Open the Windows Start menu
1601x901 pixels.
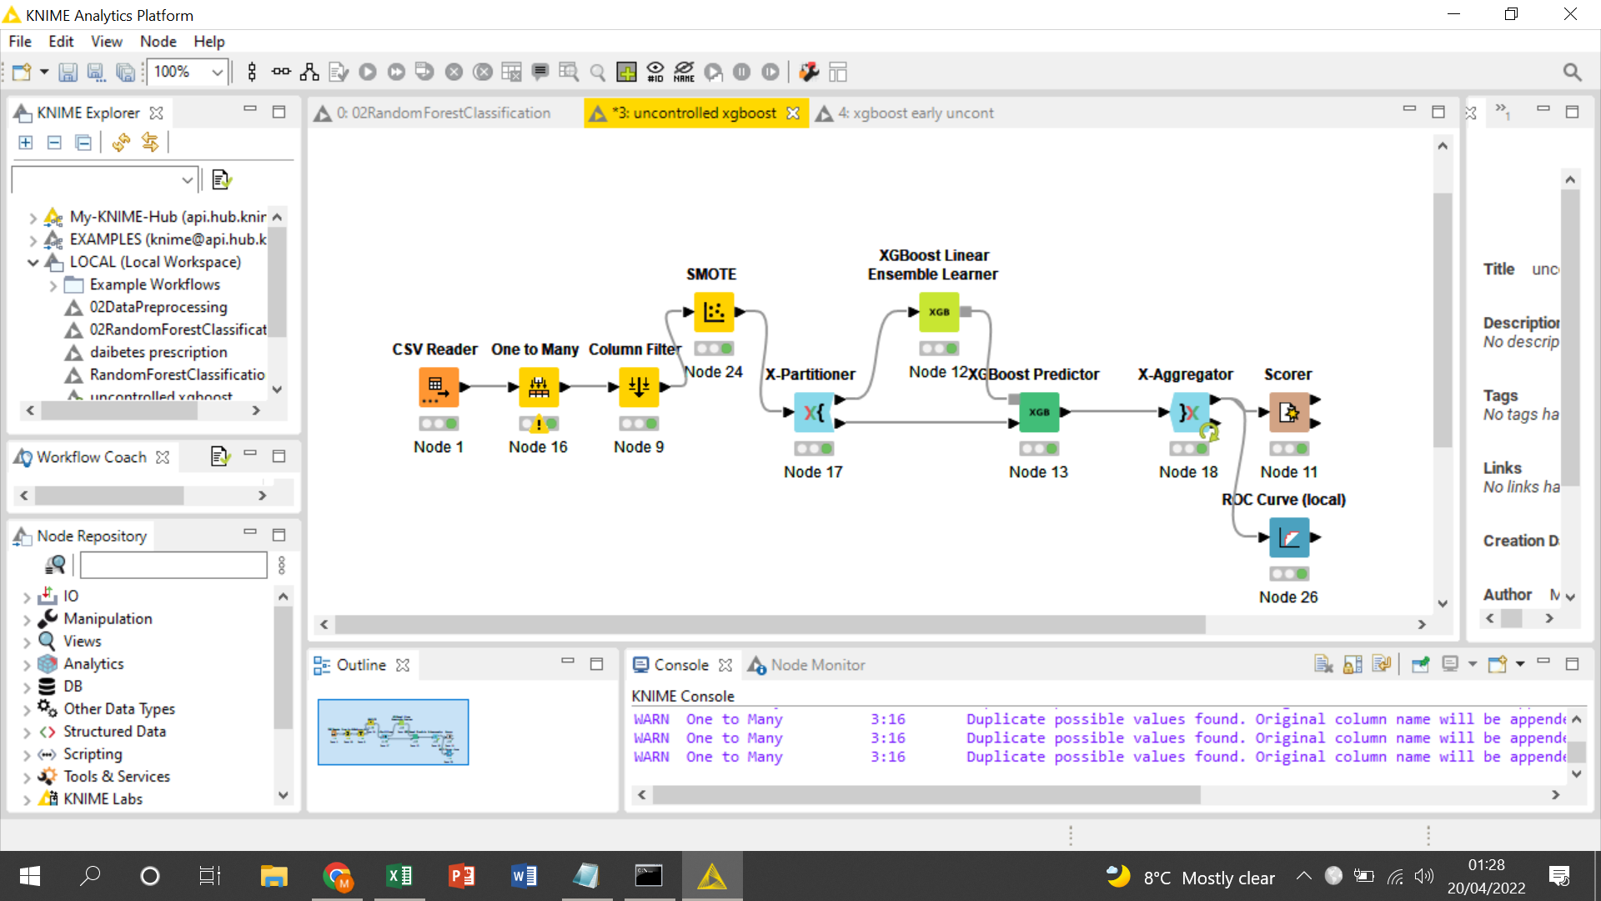click(30, 876)
